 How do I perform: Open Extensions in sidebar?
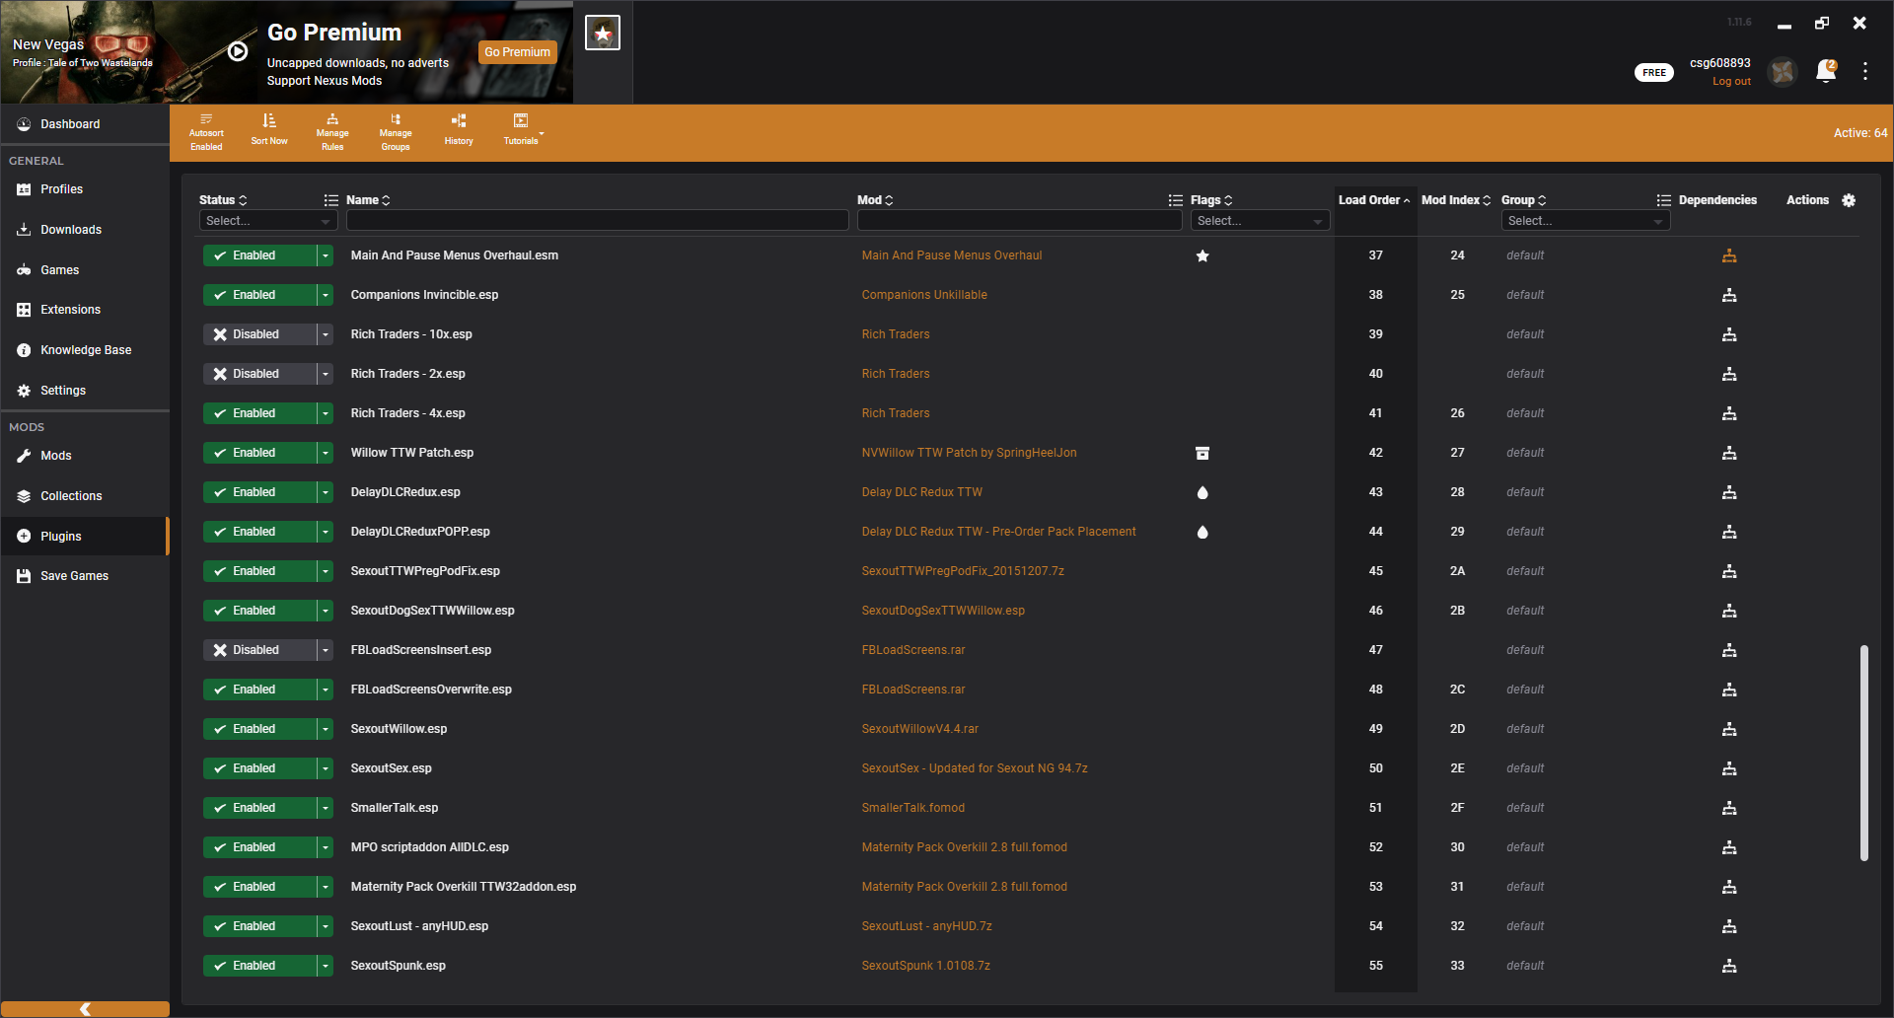tap(85, 310)
